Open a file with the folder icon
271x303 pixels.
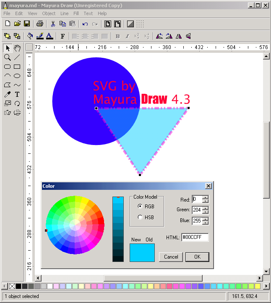point(17,24)
